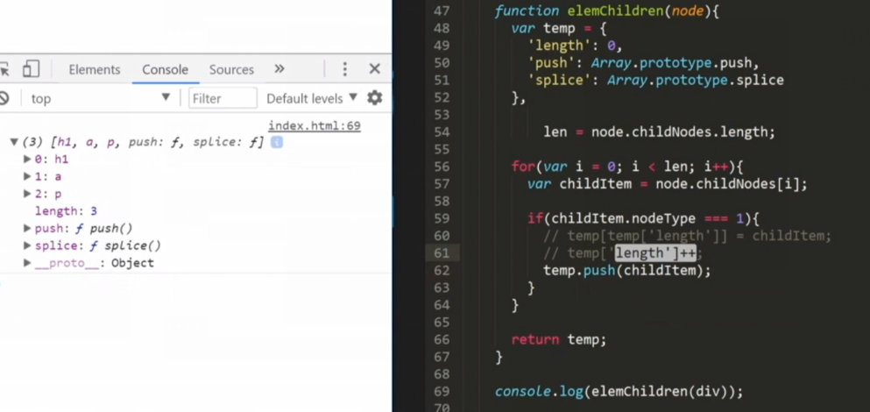Click the for loop header on line 56
The height and width of the screenshot is (412, 870).
pyautogui.click(x=627, y=167)
